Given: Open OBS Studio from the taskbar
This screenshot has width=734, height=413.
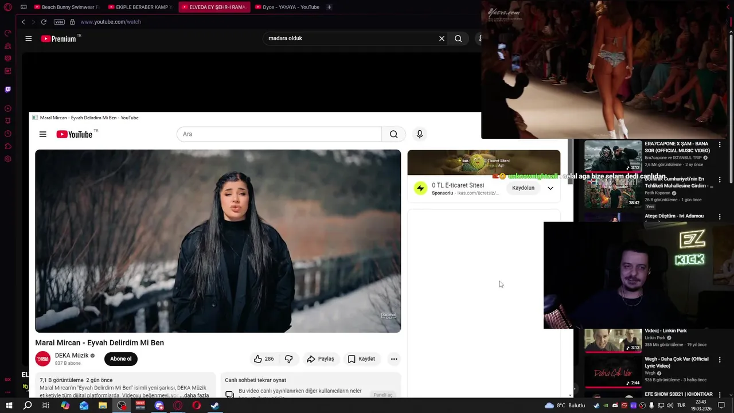Looking at the screenshot, I should coord(122,406).
